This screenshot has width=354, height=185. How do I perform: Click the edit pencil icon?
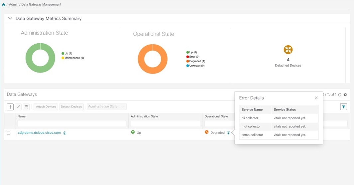click(x=19, y=107)
